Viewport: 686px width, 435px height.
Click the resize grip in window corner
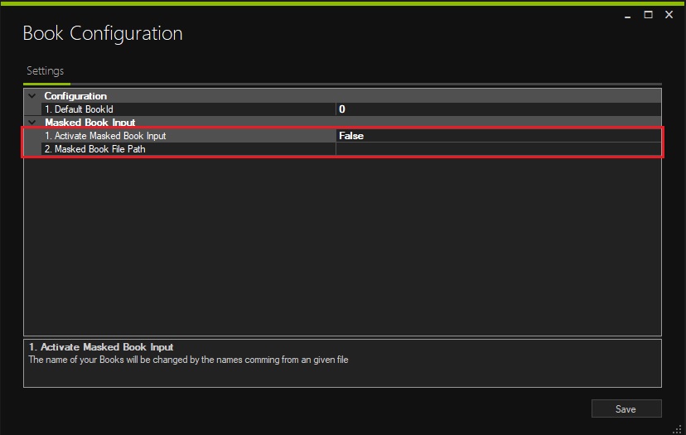point(679,428)
